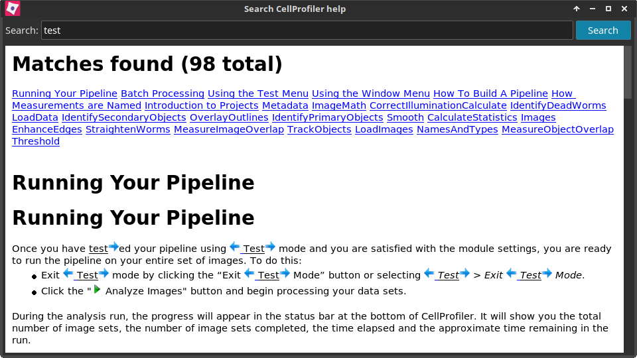Click the CellProfiler app icon in title bar
Viewport: 637px width, 358px height.
coord(13,9)
